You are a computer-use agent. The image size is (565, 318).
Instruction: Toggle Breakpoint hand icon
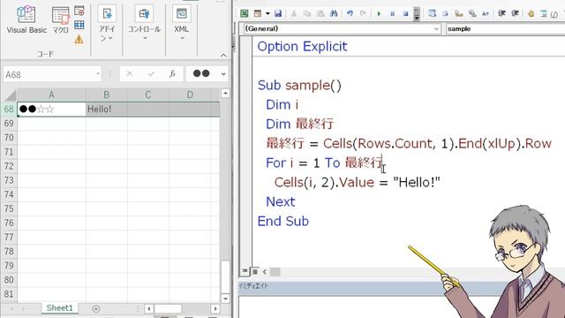coord(531,14)
